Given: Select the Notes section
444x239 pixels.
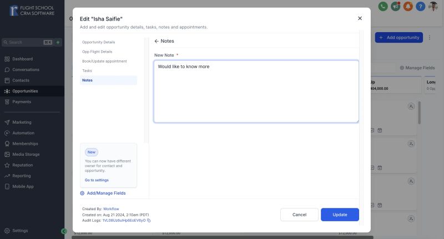Looking at the screenshot, I should pos(108,80).
